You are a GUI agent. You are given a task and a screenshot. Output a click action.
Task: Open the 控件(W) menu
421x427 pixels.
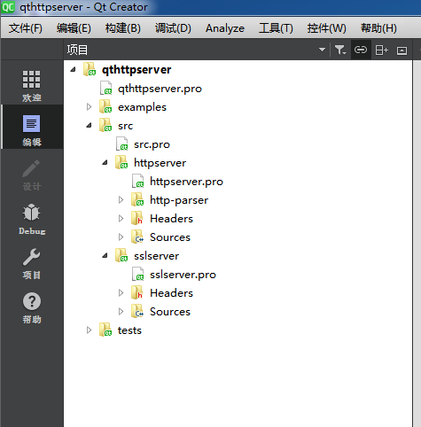[327, 28]
